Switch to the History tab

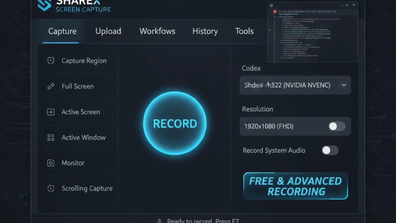205,31
